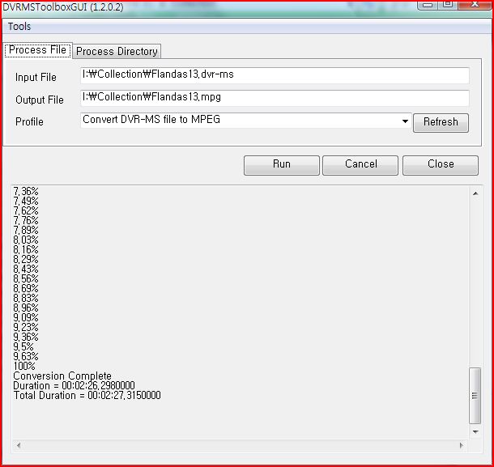The height and width of the screenshot is (467, 494).
Task: Click the Close button beside Cancel
Action: (440, 164)
